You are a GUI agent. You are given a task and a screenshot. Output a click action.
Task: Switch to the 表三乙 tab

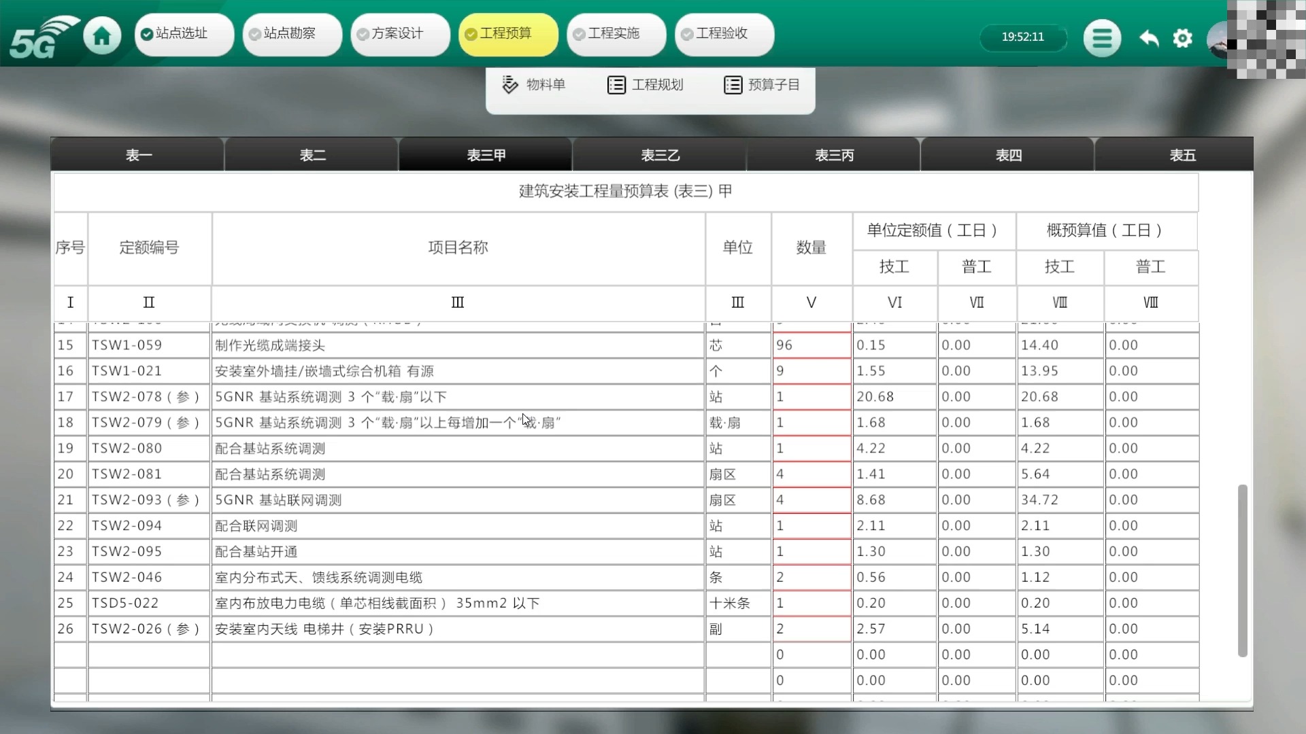coord(660,155)
